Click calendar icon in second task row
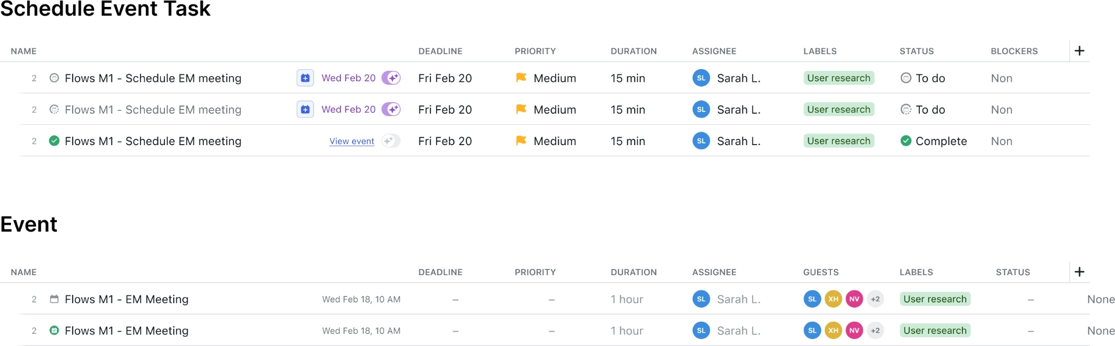Viewport: 1115px width, 346px height. pos(305,109)
